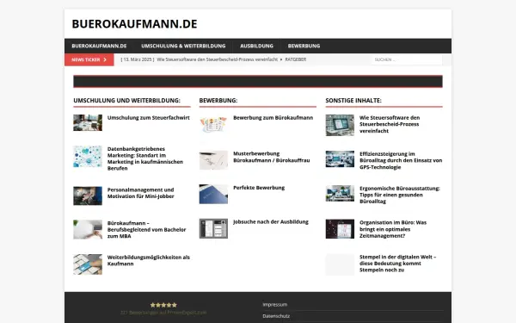Open thumbnail for Bewerbung zum Bürokaufmann

point(213,125)
